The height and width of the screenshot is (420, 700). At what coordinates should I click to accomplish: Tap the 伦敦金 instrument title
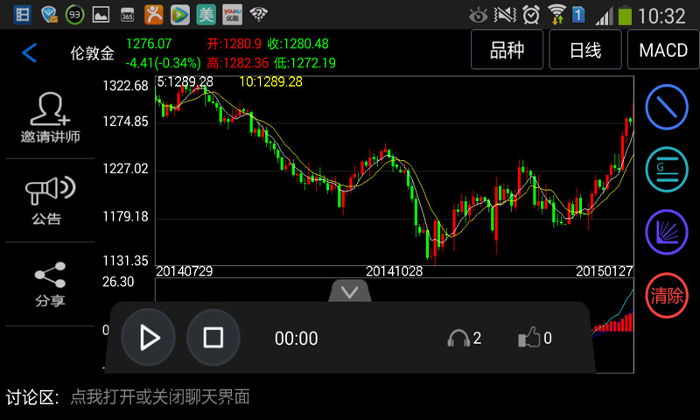click(x=92, y=52)
